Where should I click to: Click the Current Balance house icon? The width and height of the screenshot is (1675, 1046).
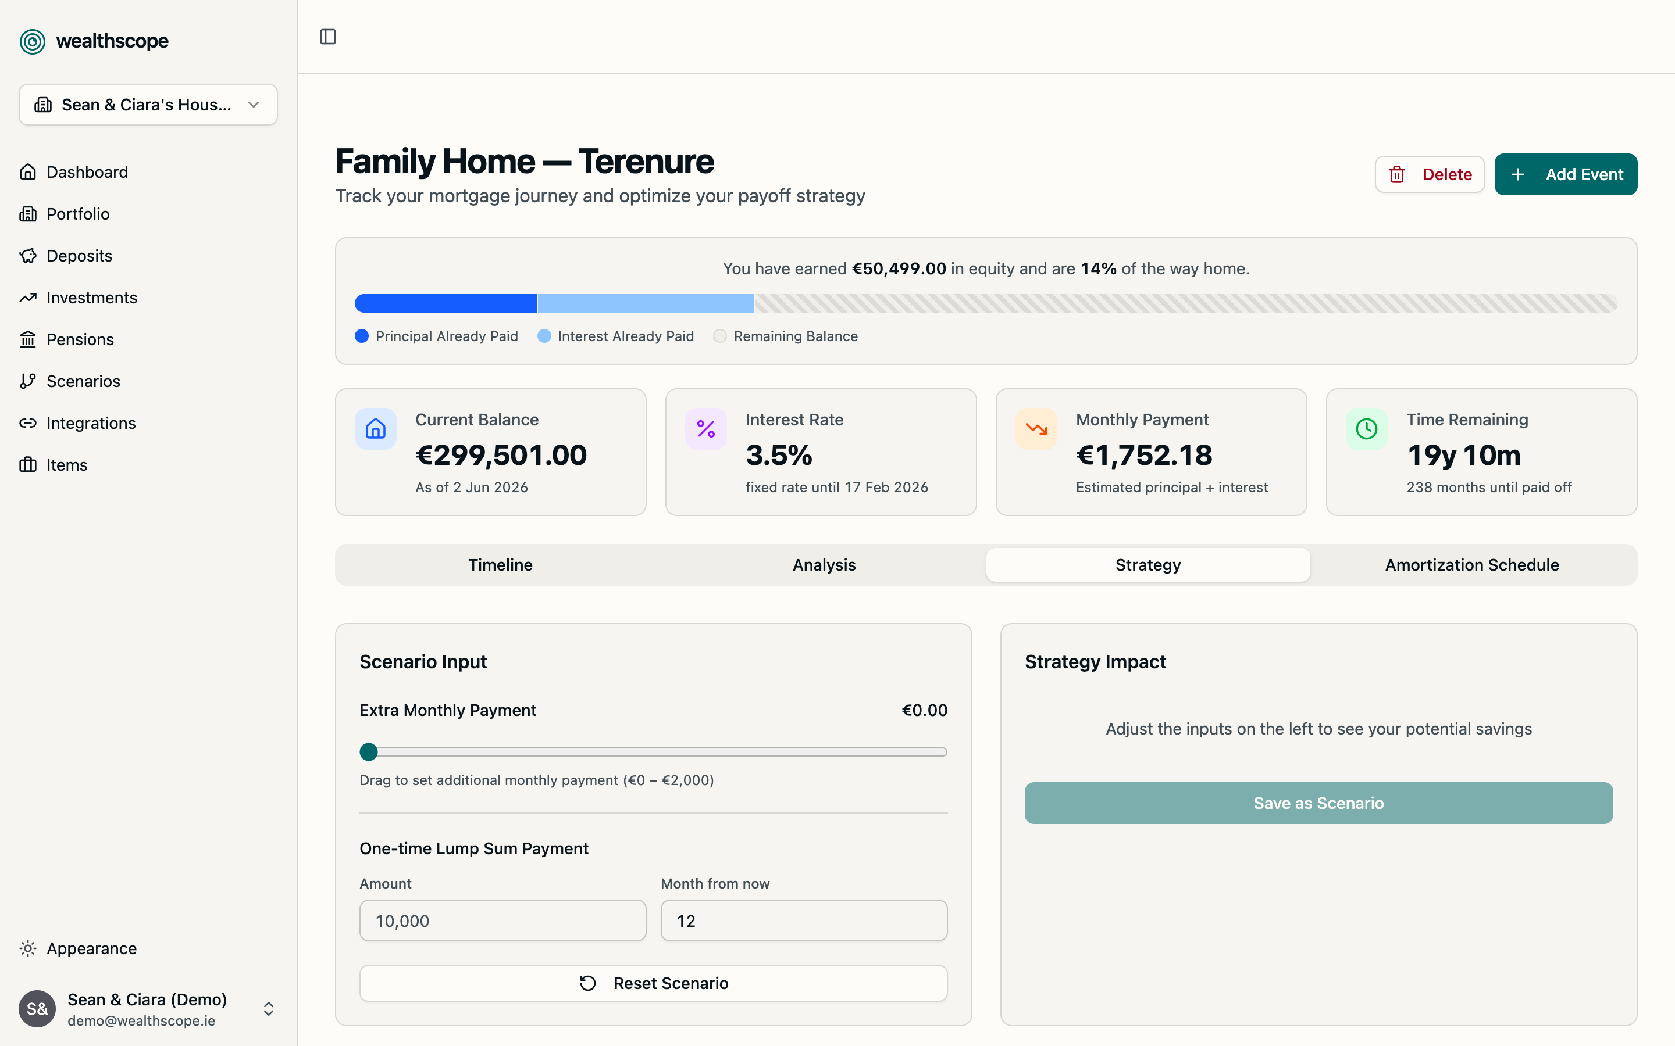[x=376, y=429]
